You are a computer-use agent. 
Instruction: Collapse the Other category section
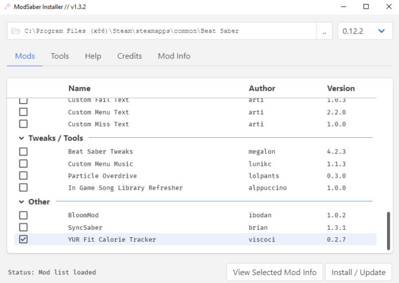click(x=22, y=202)
